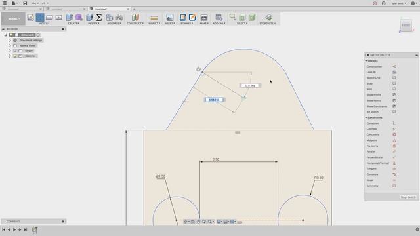Click the Pan hand navigation icon

click(x=198, y=222)
